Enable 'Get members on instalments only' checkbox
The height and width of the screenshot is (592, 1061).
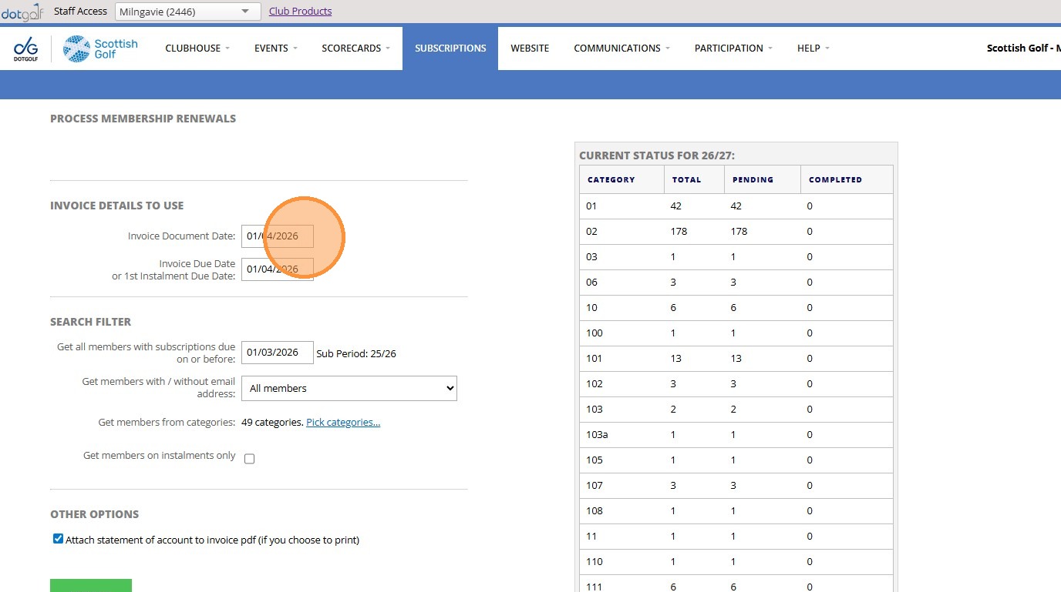[249, 459]
